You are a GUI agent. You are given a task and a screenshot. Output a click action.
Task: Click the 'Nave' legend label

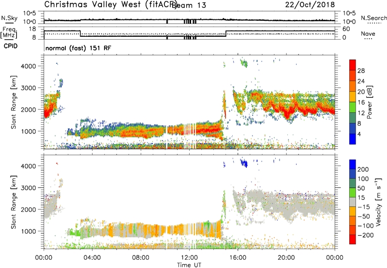(368, 34)
